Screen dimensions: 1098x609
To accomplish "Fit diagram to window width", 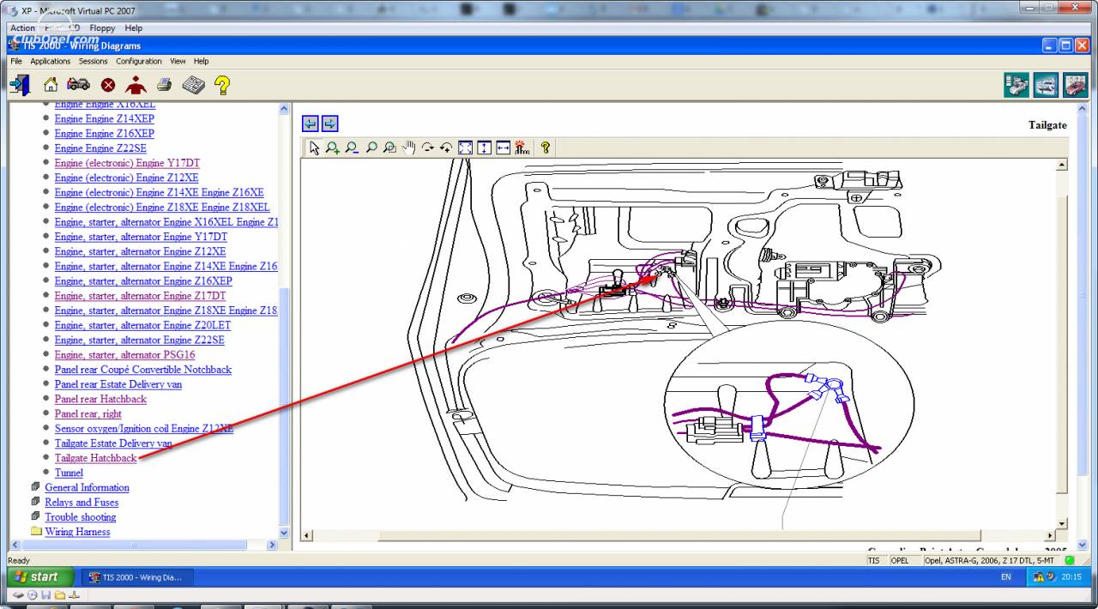I will [x=503, y=148].
